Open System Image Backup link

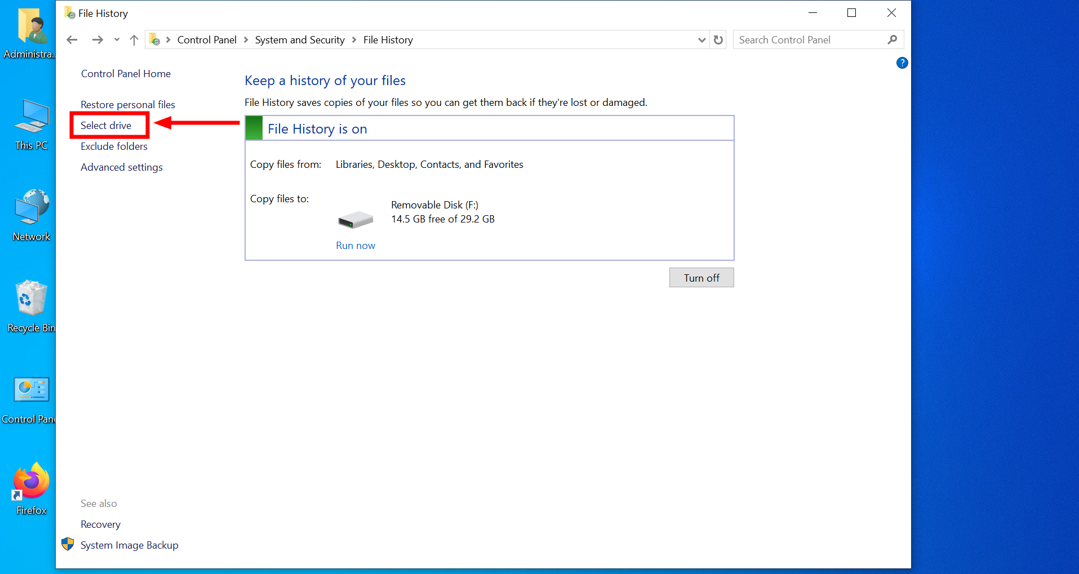tap(130, 545)
